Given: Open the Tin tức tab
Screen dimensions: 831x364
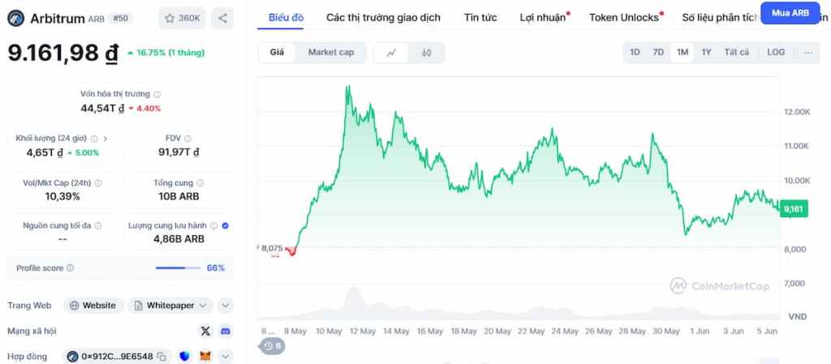Looking at the screenshot, I should [x=480, y=17].
